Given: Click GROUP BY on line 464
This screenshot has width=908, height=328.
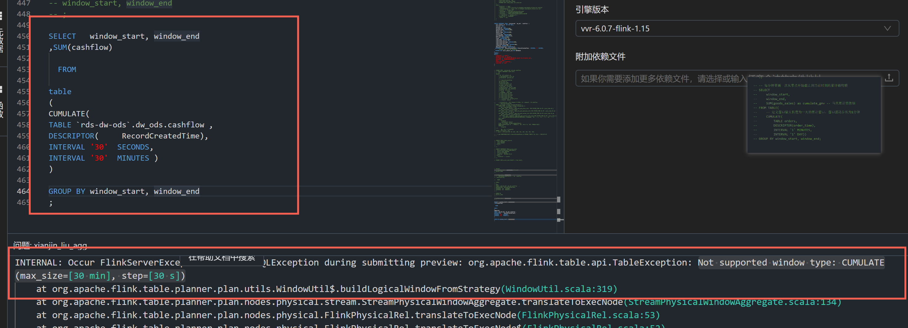Looking at the screenshot, I should coord(67,191).
